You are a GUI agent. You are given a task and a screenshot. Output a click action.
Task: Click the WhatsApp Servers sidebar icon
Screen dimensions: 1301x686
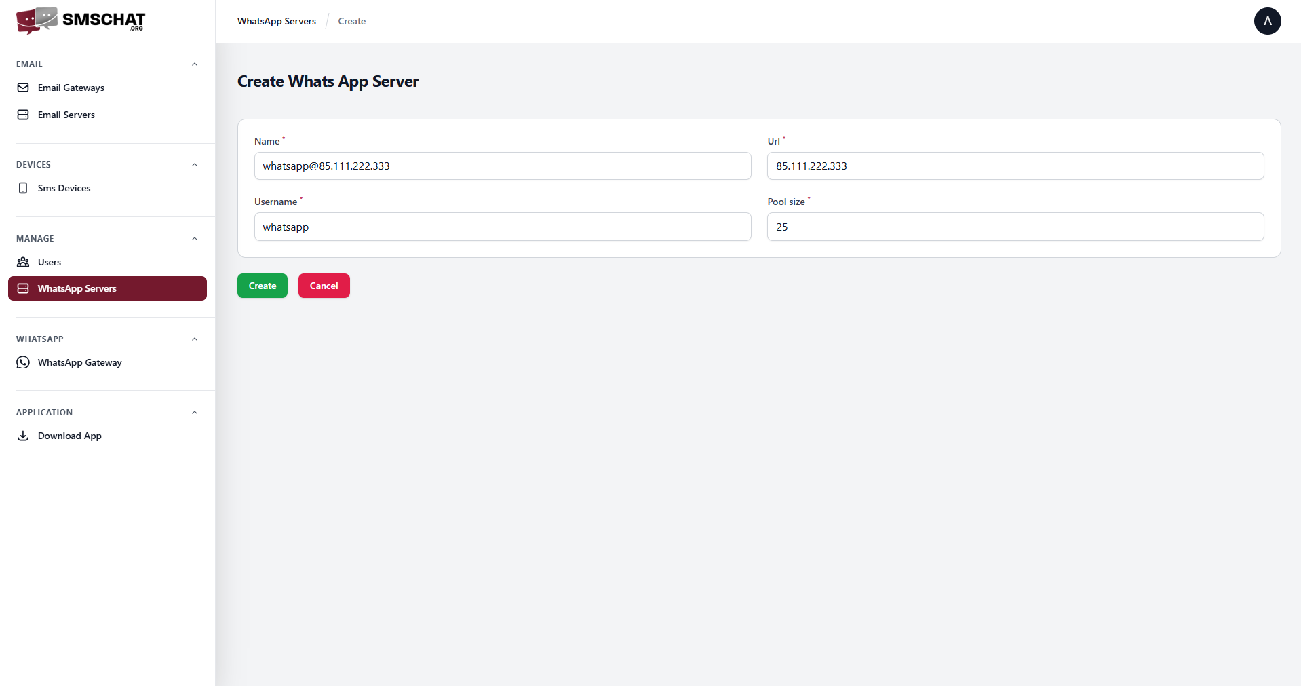pyautogui.click(x=23, y=288)
